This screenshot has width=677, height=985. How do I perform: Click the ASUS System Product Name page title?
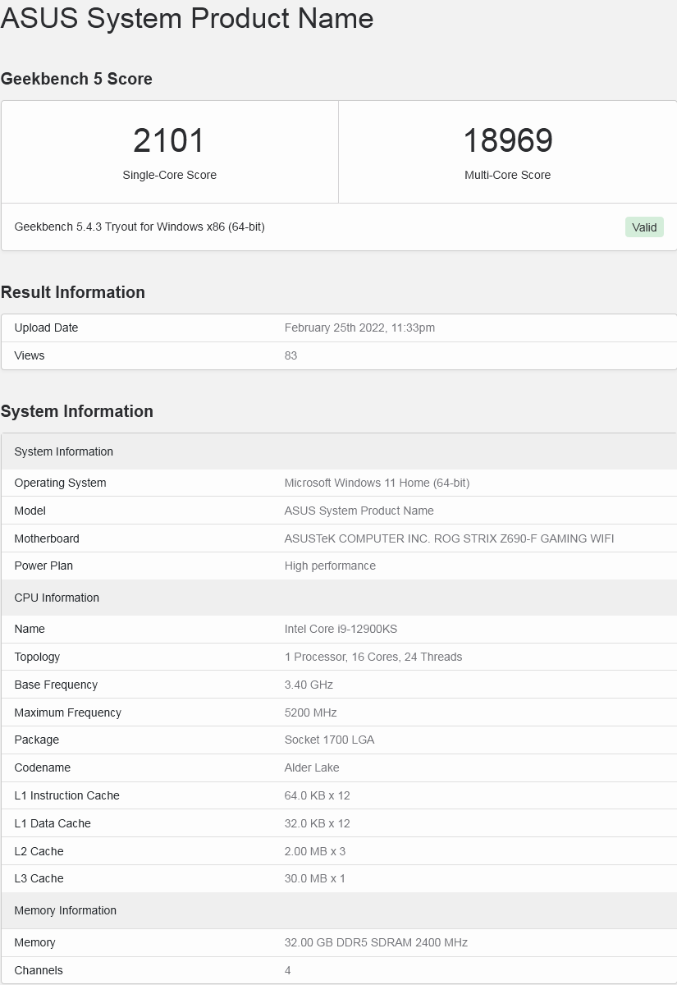(x=187, y=18)
